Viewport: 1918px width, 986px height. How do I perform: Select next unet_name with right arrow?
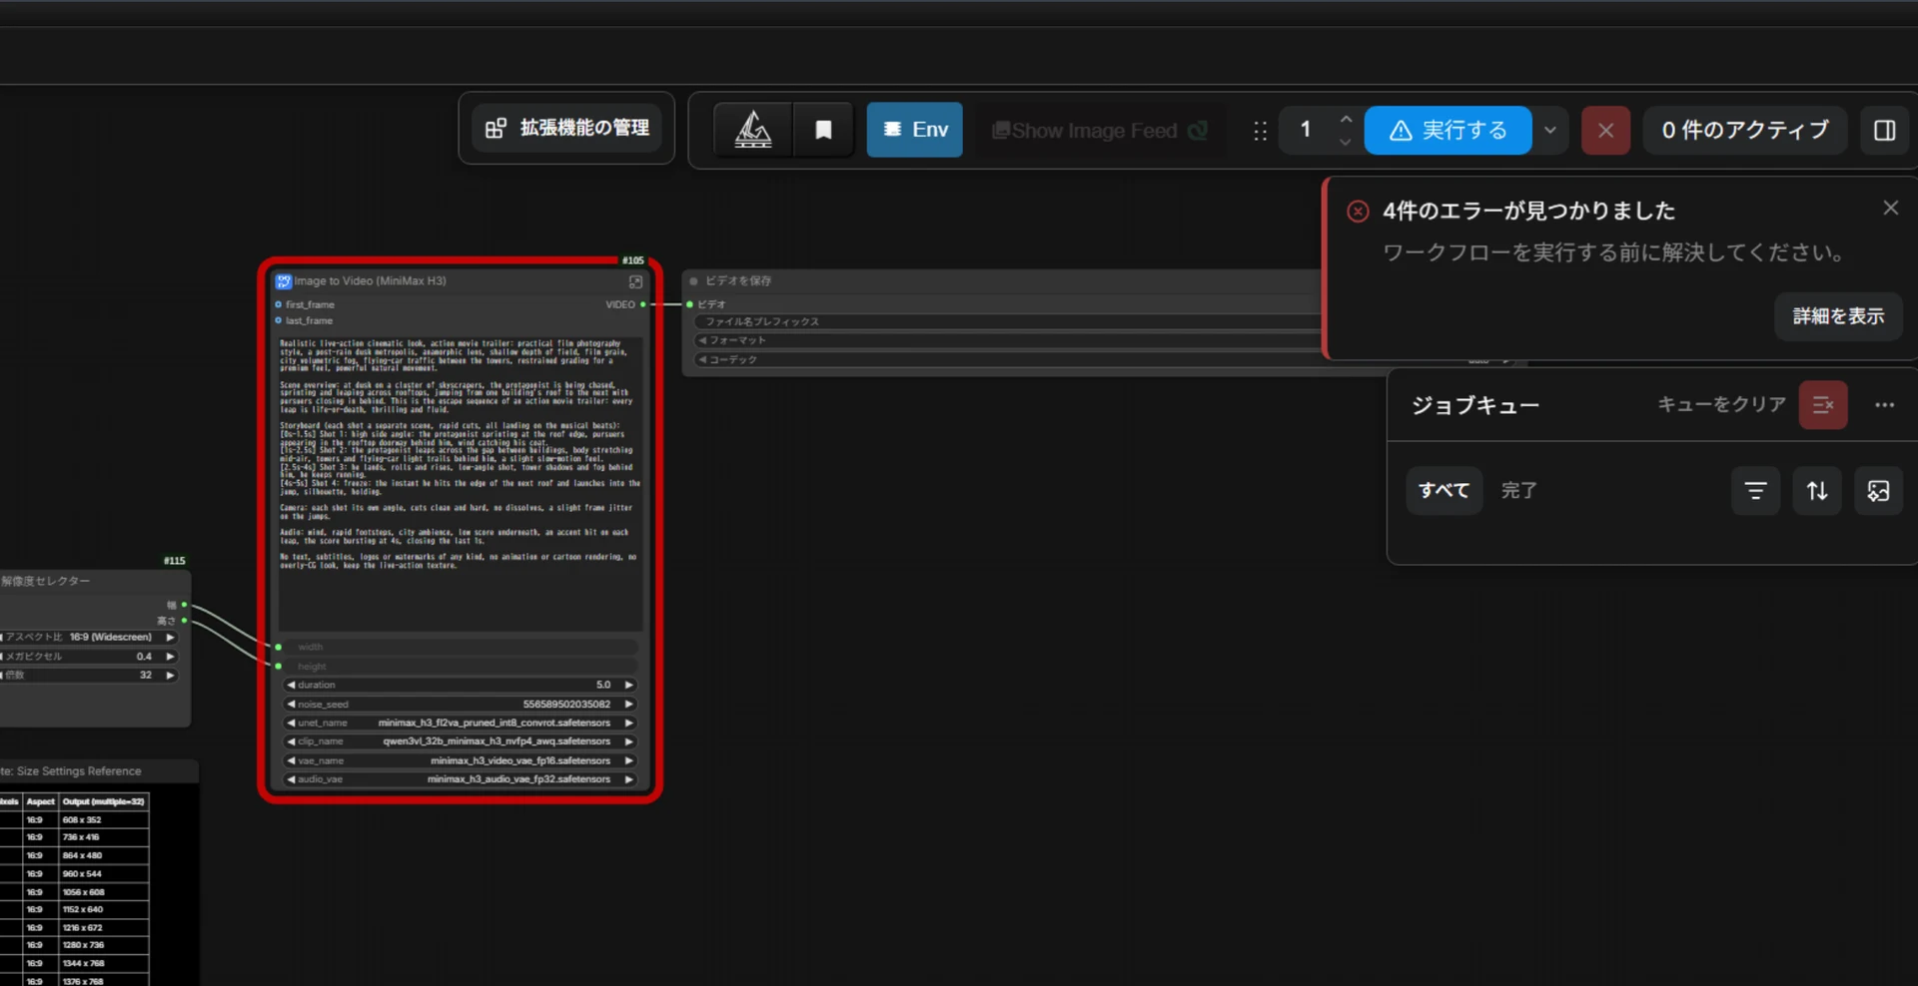click(x=629, y=723)
